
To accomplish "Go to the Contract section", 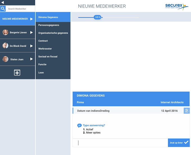I will coord(43,41).
